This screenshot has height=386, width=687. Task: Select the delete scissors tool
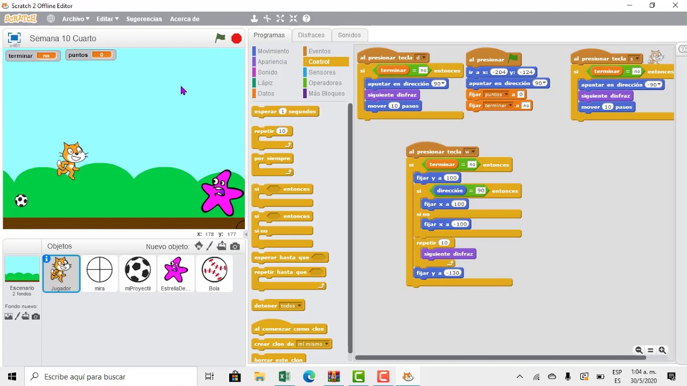click(x=267, y=19)
